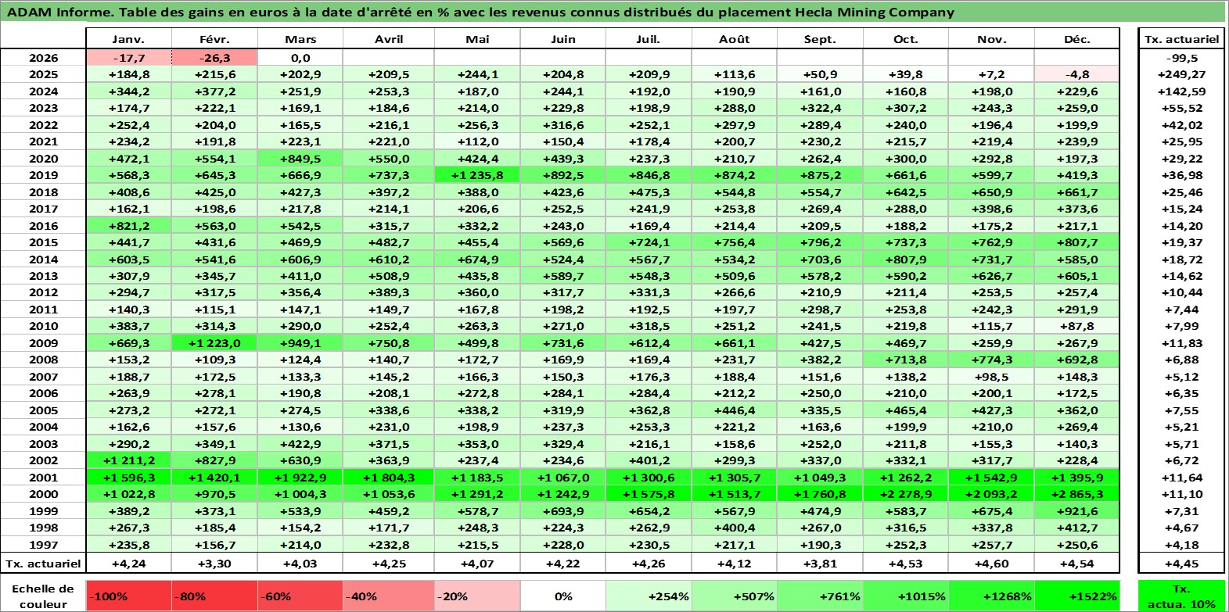The width and height of the screenshot is (1229, 612).
Task: Click the '+2 865,3' December 2000 cell
Action: click(x=1077, y=494)
